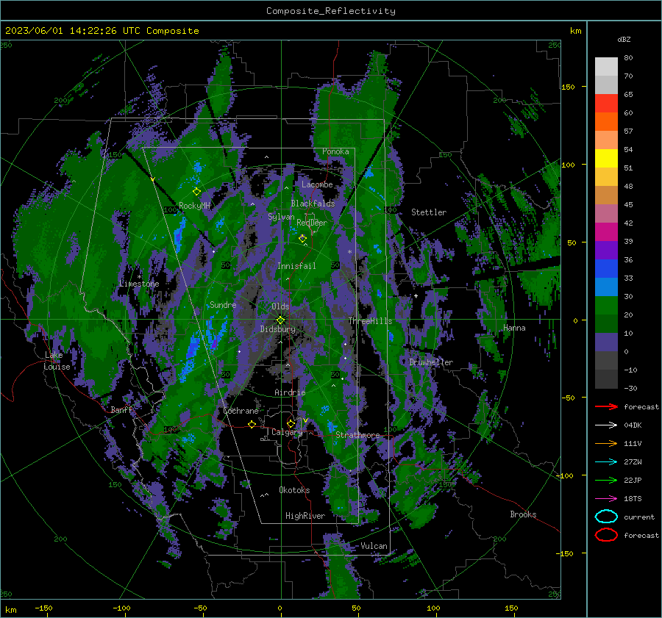Click the yellow radar center marker at Didsbury
Viewport: 662px width, 618px height.
click(280, 320)
